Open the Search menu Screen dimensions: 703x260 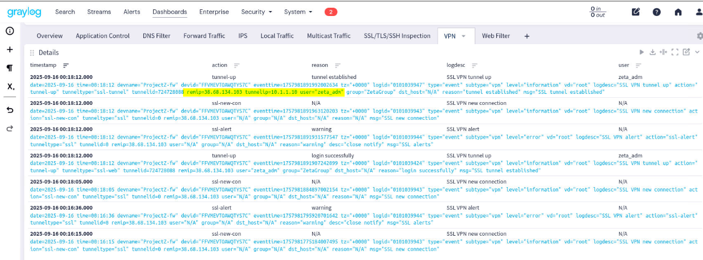click(x=65, y=12)
